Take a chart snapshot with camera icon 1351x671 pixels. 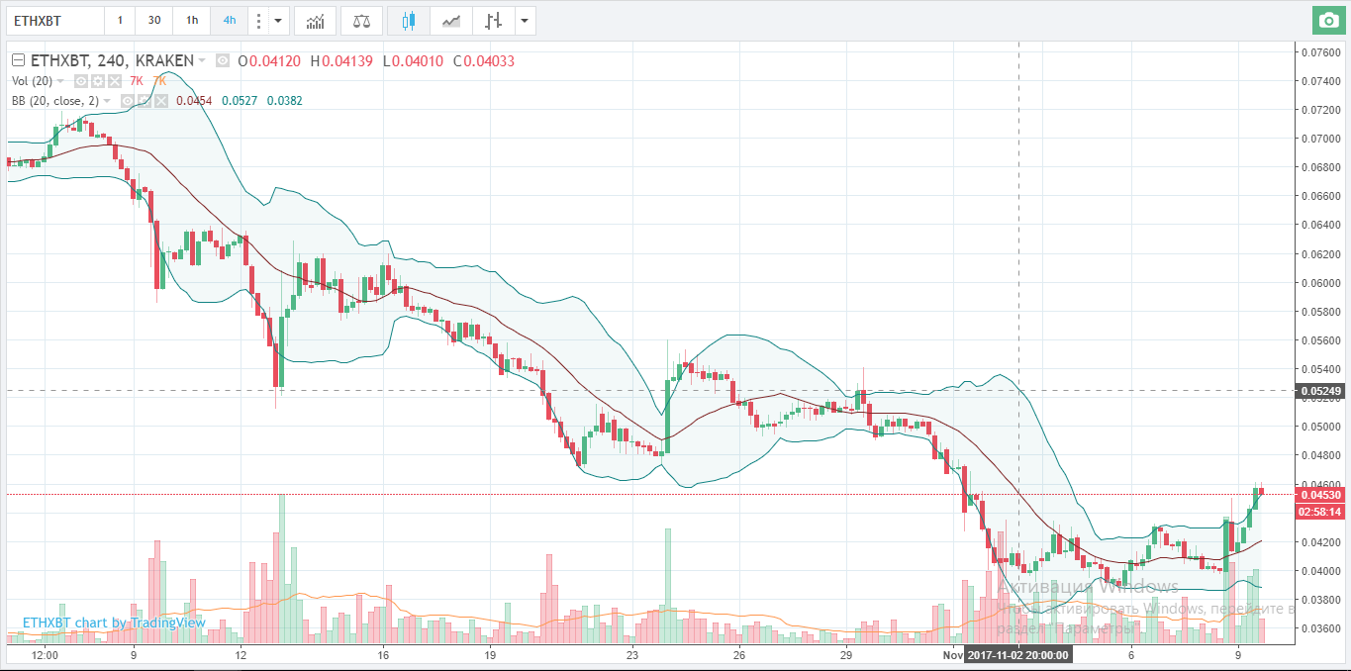coord(1326,20)
